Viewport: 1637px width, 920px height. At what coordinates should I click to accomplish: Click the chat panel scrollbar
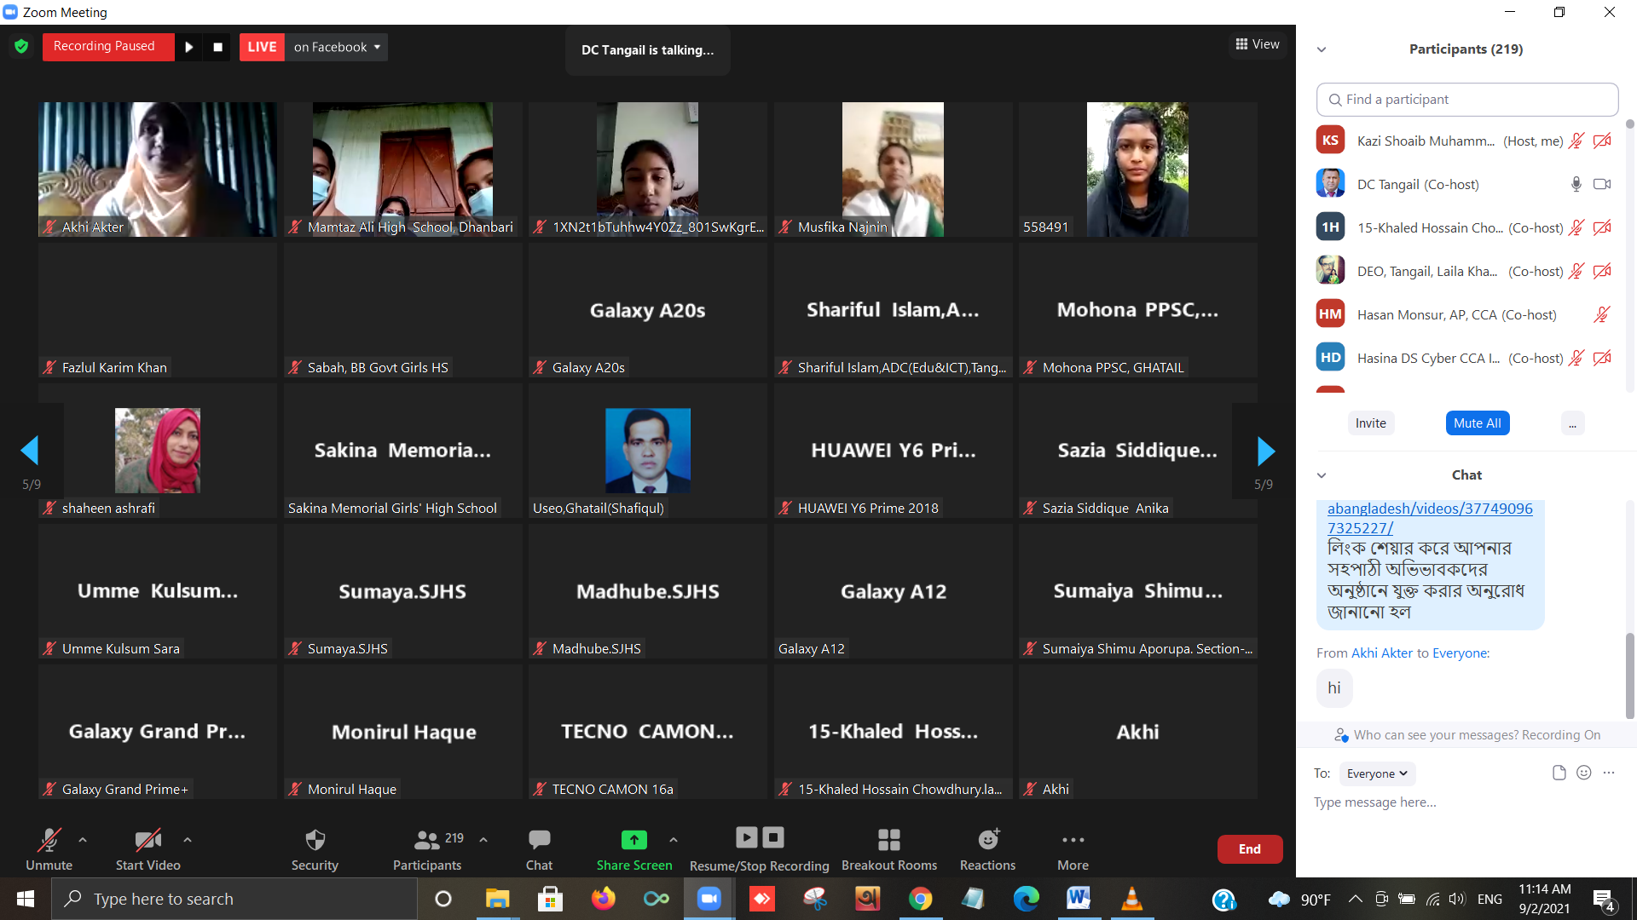point(1630,676)
